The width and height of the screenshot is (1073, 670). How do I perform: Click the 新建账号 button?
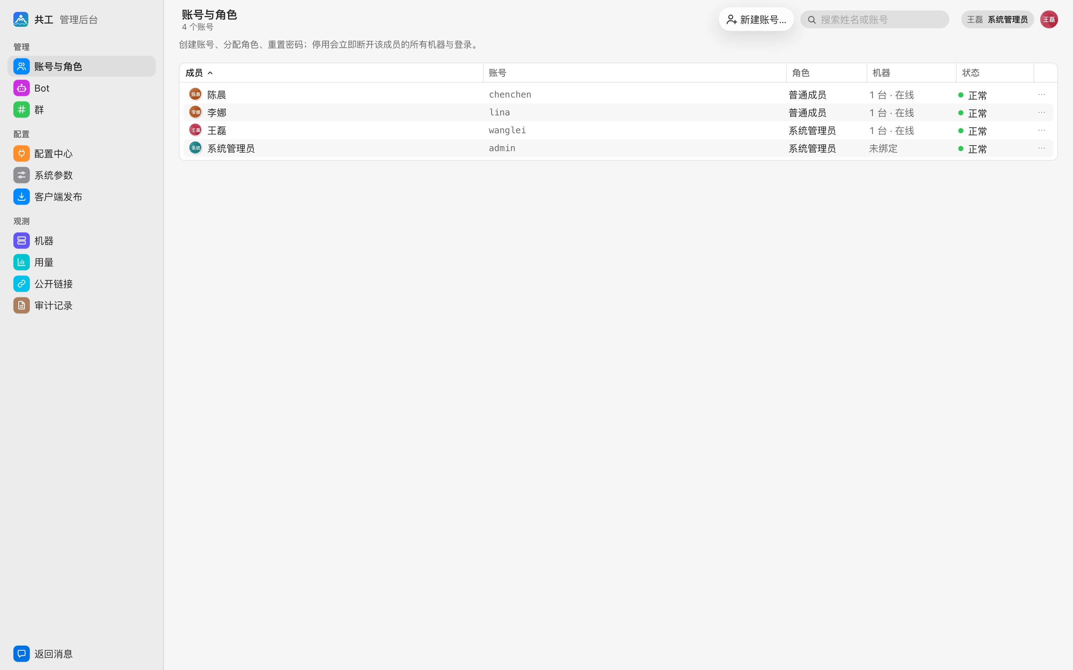coord(756,19)
